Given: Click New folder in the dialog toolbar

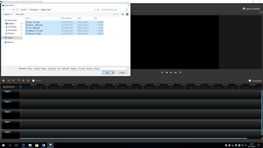Looking at the screenshot, I should point(20,14).
